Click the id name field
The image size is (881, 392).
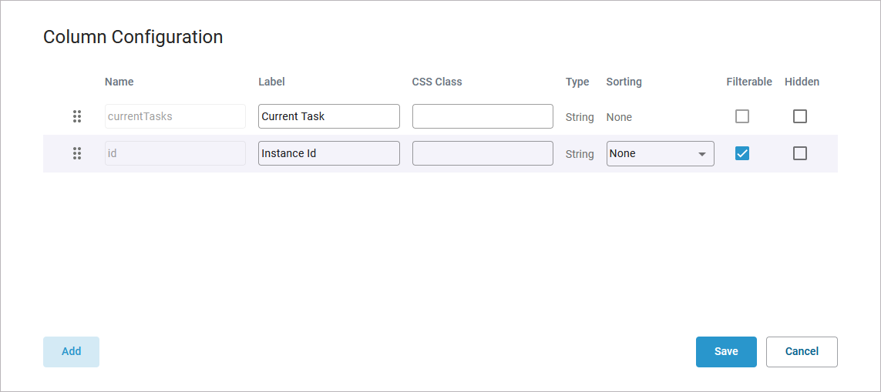pyautogui.click(x=175, y=153)
